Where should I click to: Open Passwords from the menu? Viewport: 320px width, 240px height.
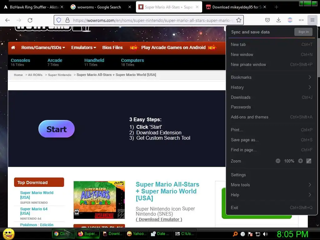(272, 107)
